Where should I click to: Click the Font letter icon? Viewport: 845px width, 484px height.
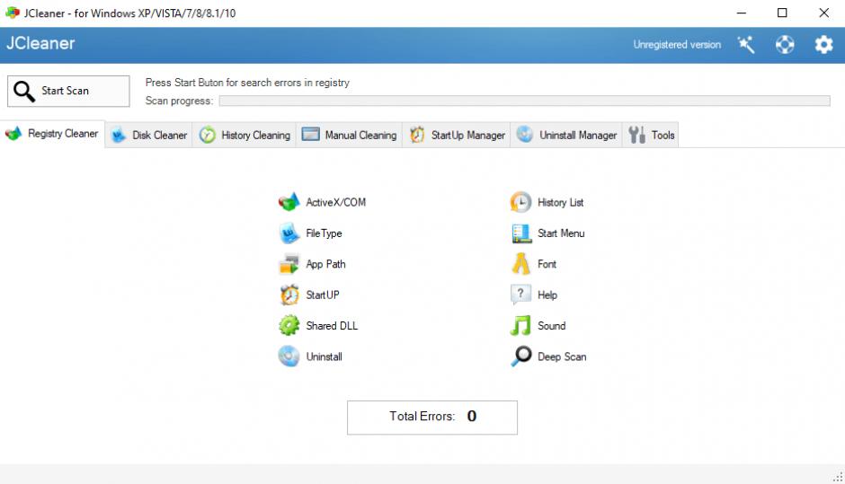[520, 264]
